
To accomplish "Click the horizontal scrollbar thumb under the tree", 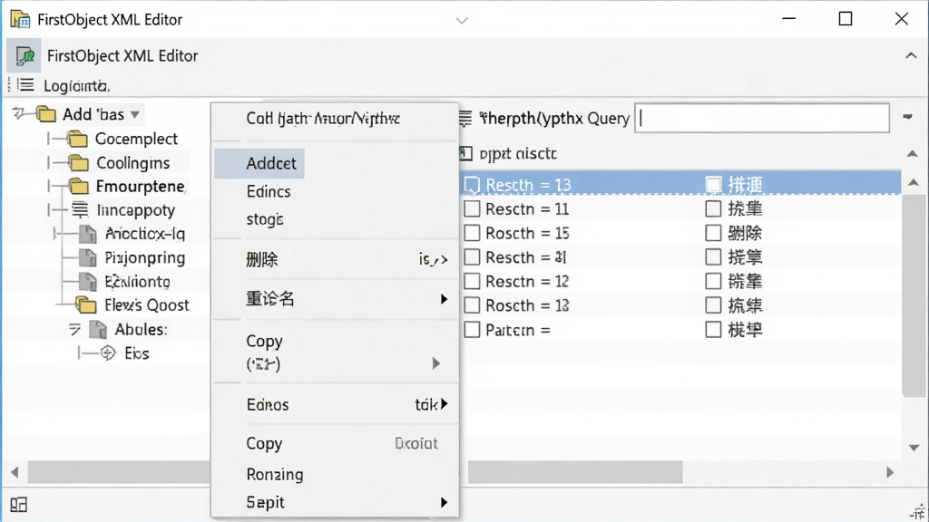I will 119,472.
